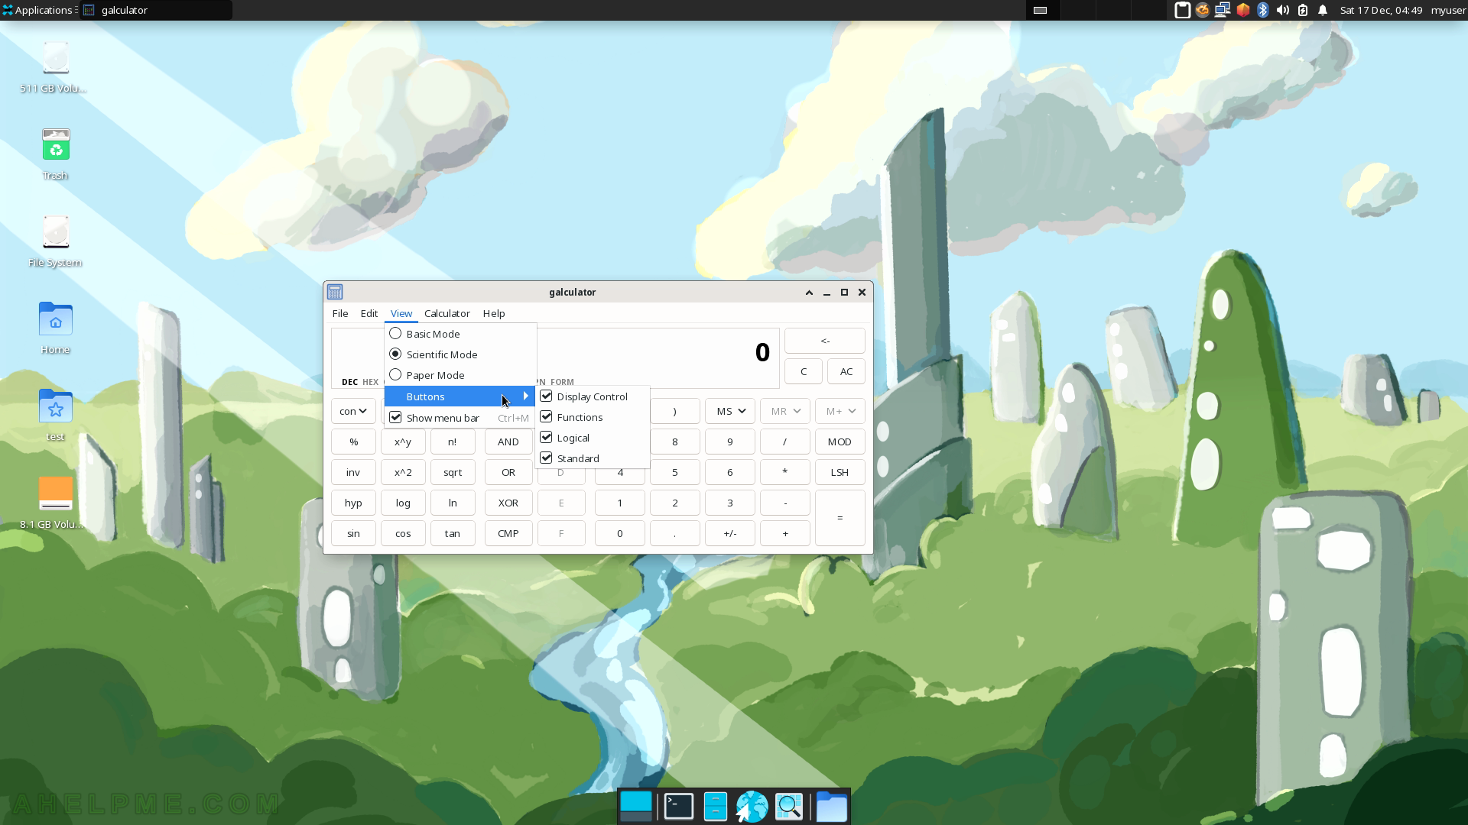
Task: Click the sqrt function button
Action: [453, 472]
